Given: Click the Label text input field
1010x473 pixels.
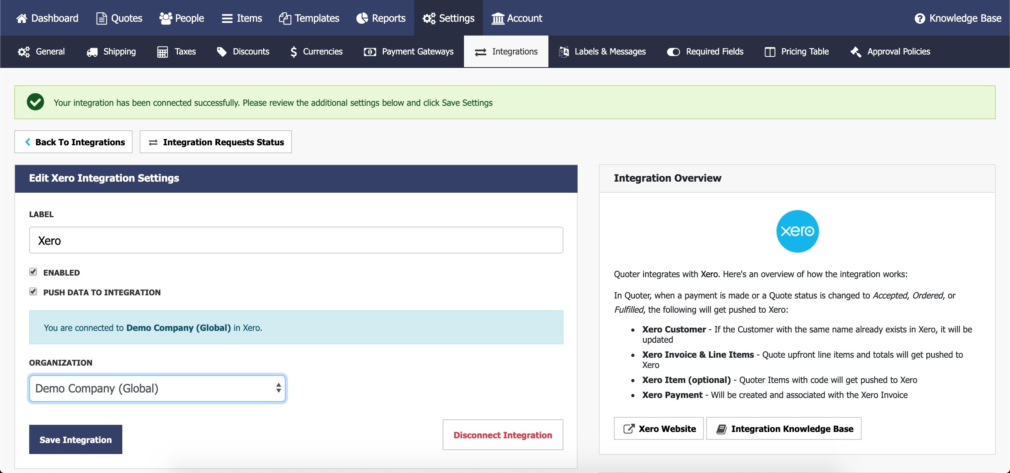Looking at the screenshot, I should 296,240.
